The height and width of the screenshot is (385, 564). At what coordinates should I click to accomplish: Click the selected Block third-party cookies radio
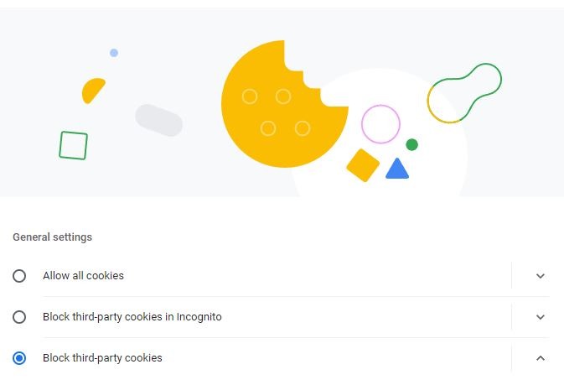point(19,358)
